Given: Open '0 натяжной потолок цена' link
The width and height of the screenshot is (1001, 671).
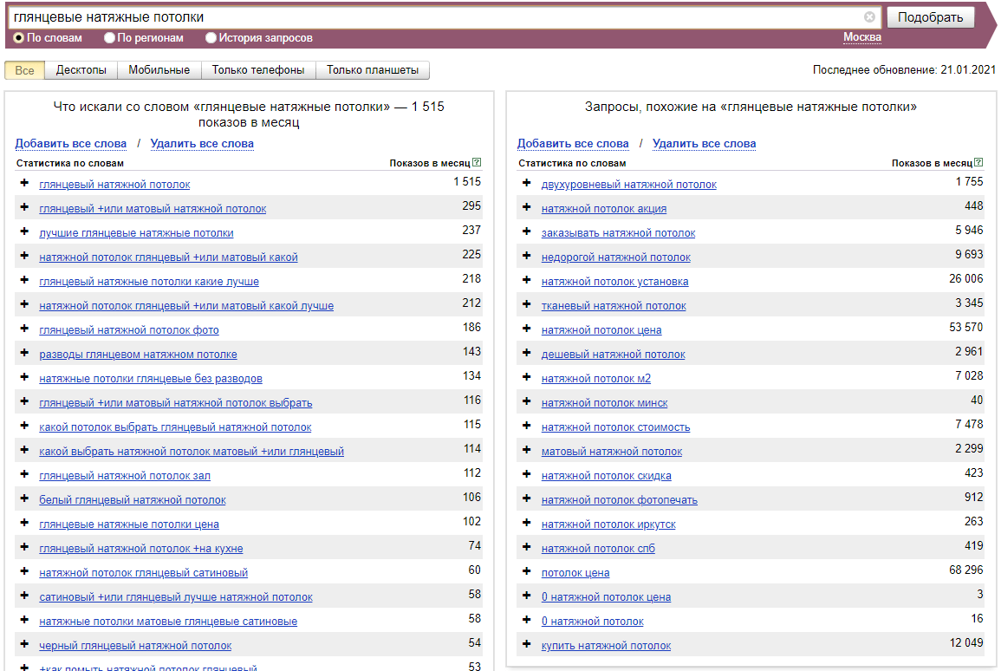Looking at the screenshot, I should [607, 597].
